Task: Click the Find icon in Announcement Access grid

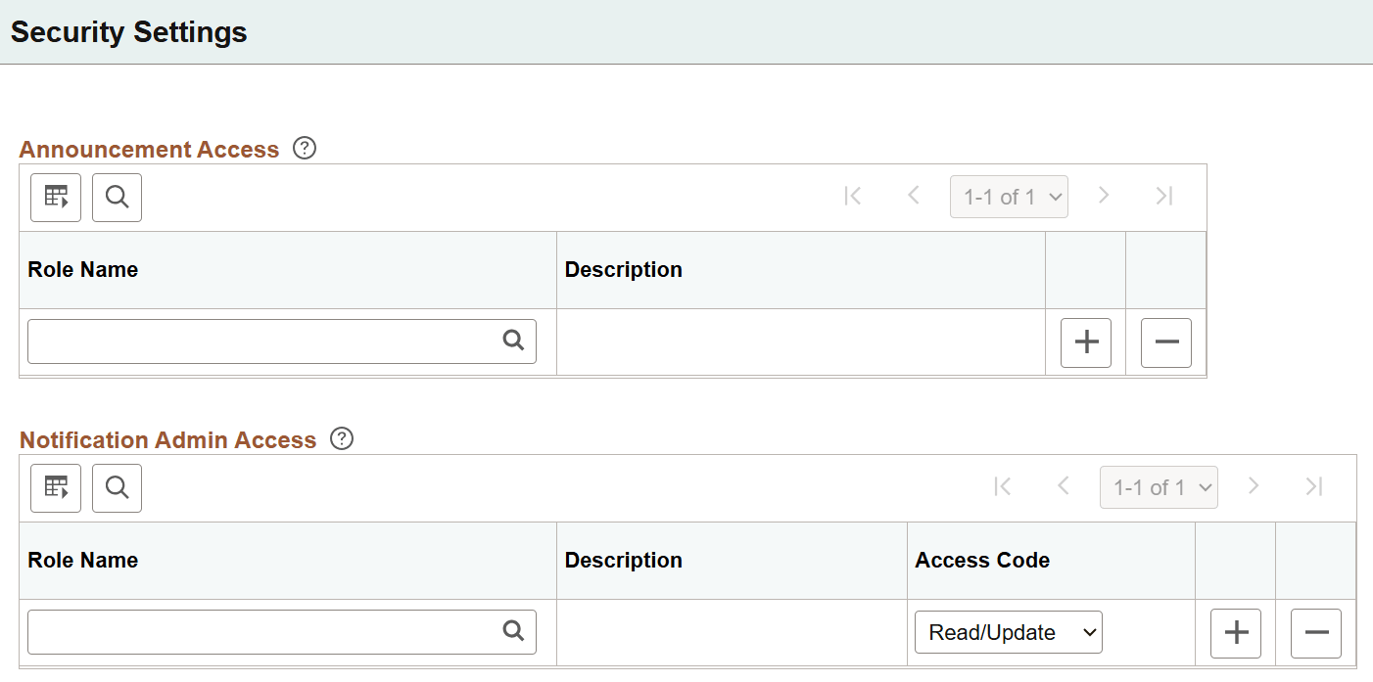Action: click(117, 197)
